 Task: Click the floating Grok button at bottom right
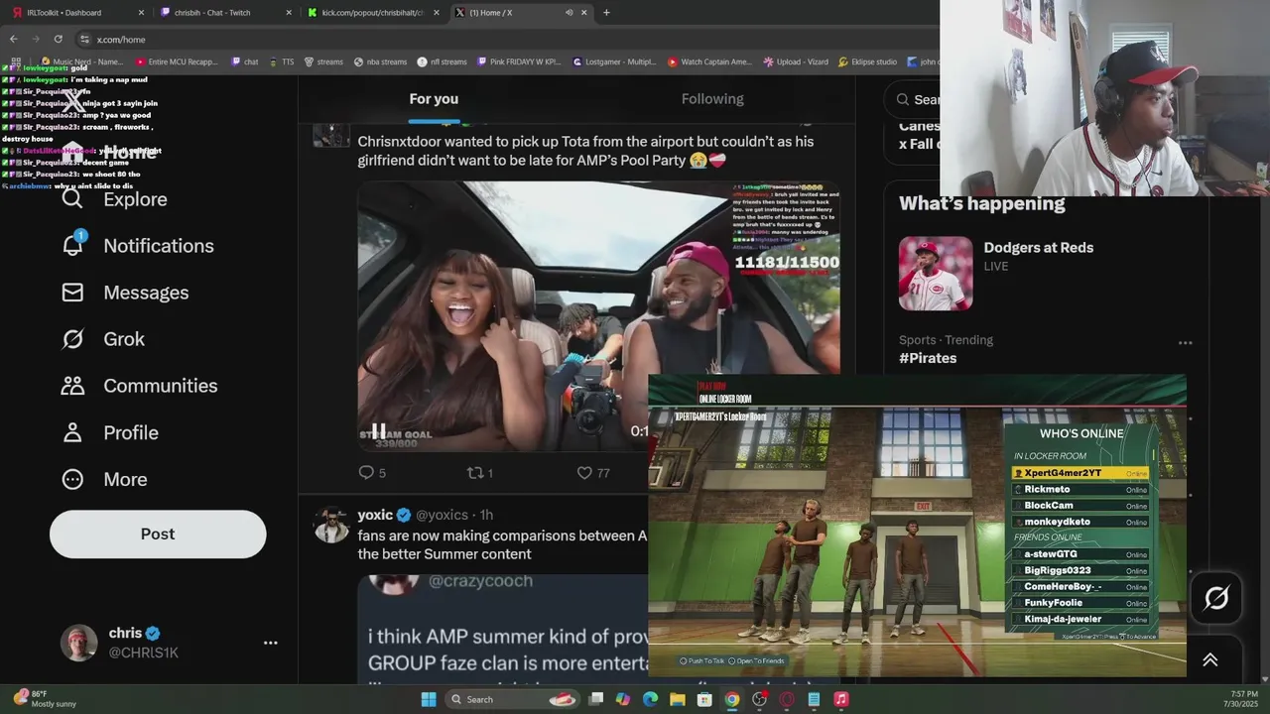click(1216, 598)
